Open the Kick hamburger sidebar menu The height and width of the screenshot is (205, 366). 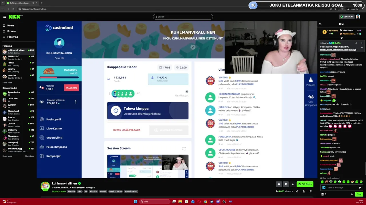(x=4, y=17)
